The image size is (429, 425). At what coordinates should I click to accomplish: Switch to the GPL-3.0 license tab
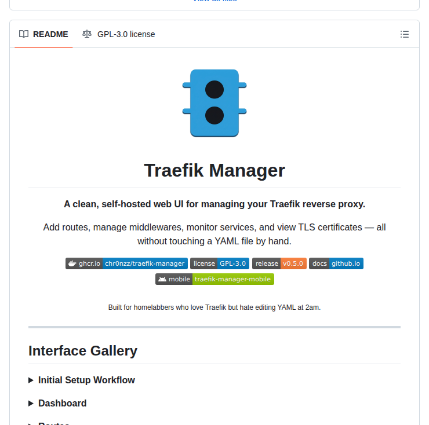[118, 34]
